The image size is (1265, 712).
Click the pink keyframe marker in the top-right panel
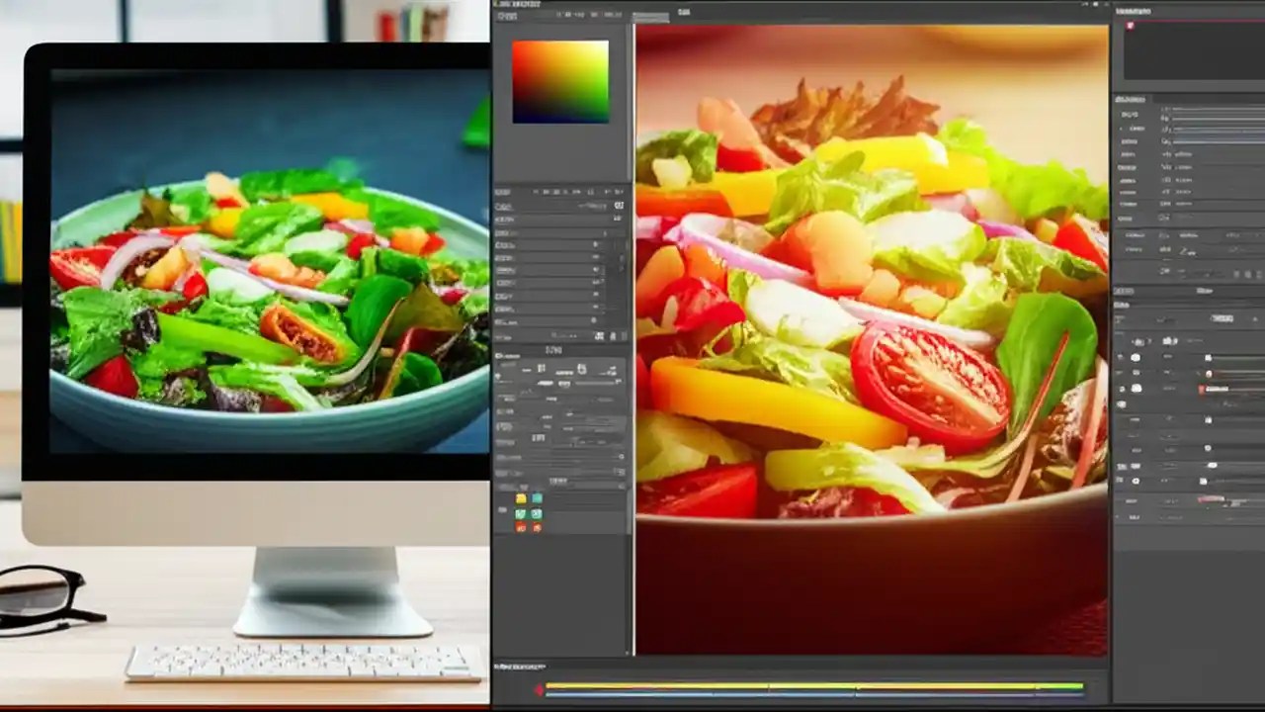pos(1130,26)
